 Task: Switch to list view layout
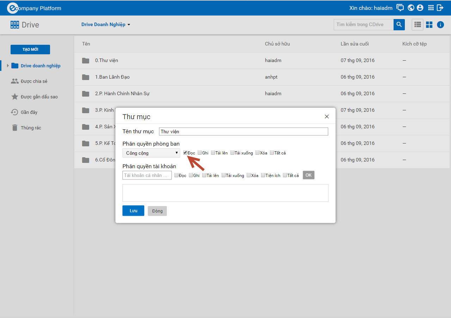tap(418, 25)
